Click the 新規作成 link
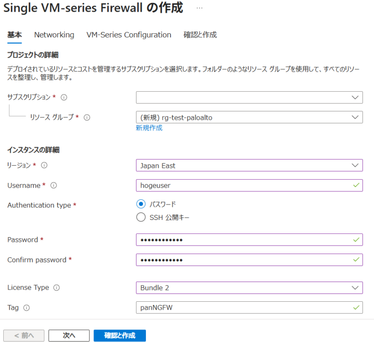This screenshot has width=374, height=342. tap(149, 128)
